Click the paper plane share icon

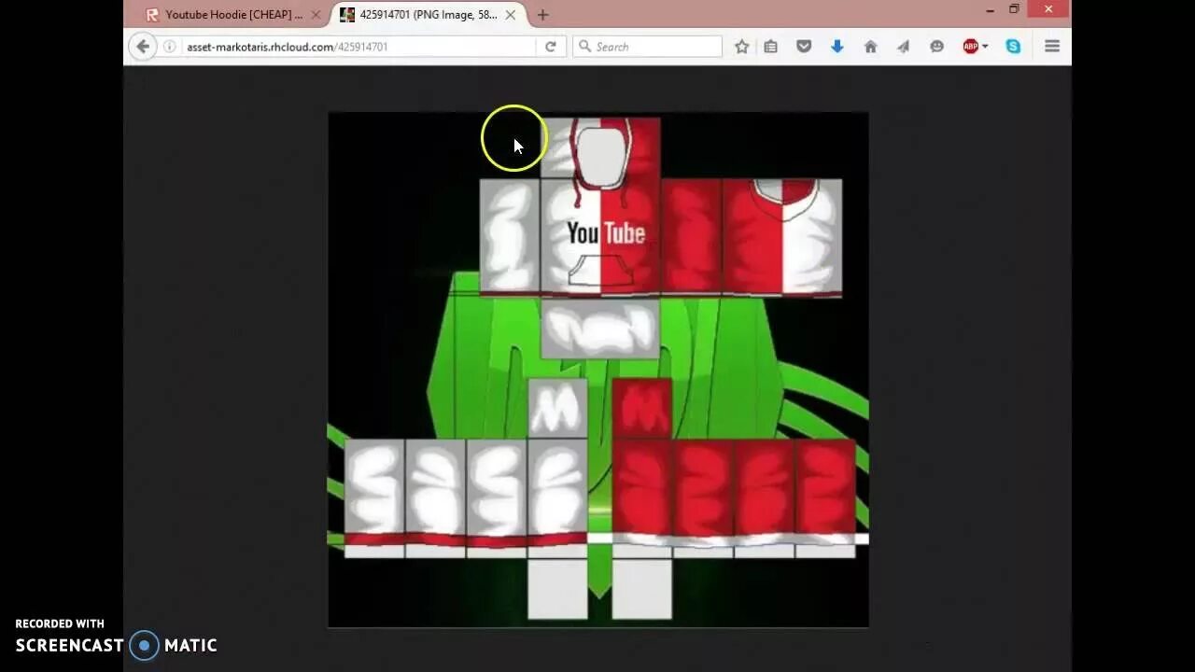tap(903, 47)
